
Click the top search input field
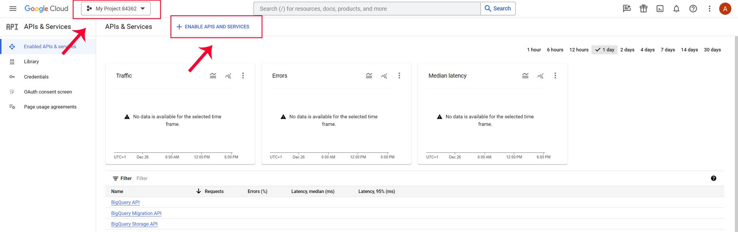pos(367,9)
